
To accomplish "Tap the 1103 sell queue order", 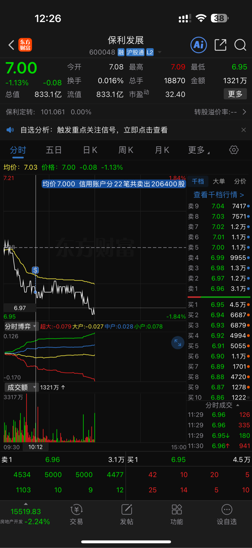I will pyautogui.click(x=23, y=490).
